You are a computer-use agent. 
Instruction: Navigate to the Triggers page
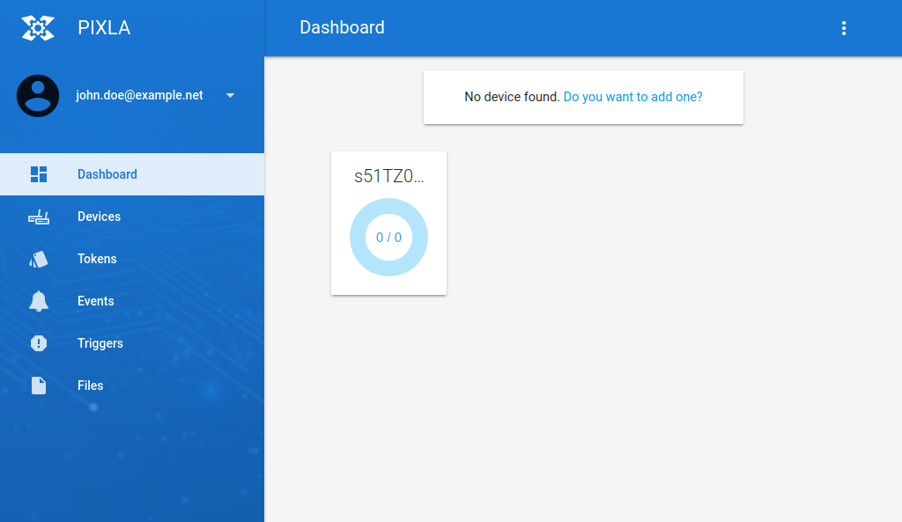[x=100, y=342]
